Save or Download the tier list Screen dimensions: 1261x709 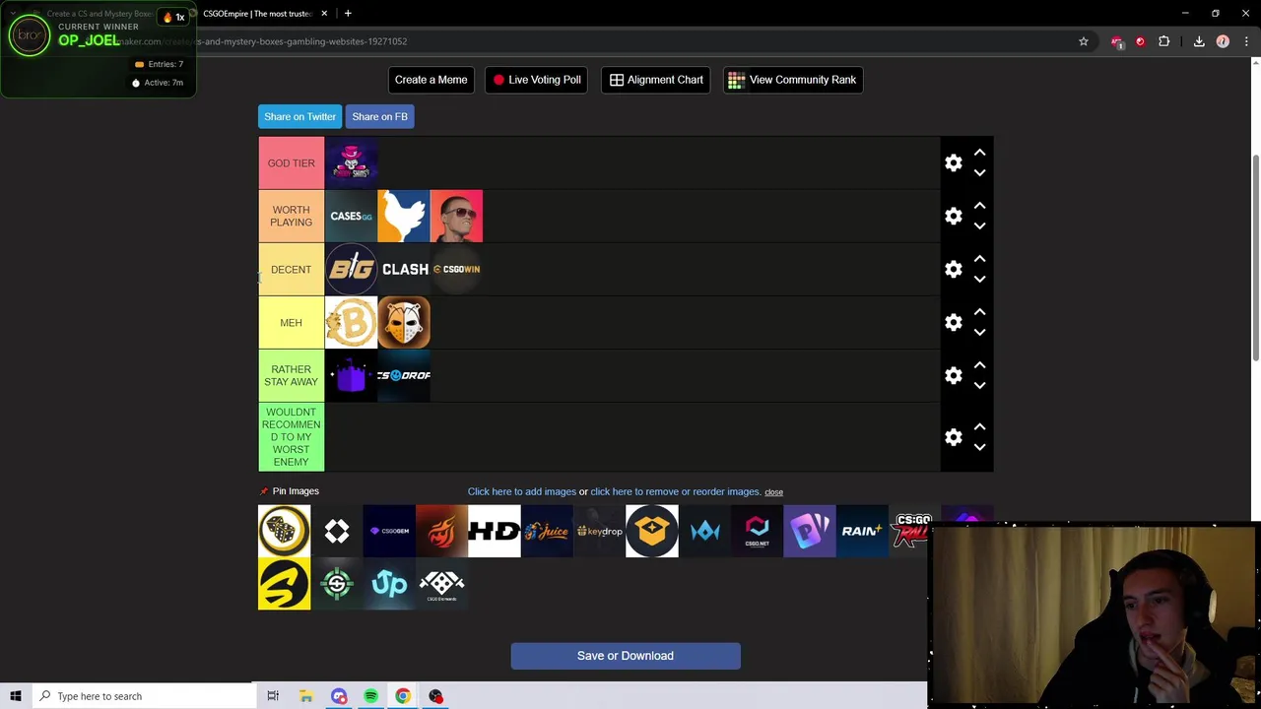click(x=626, y=656)
